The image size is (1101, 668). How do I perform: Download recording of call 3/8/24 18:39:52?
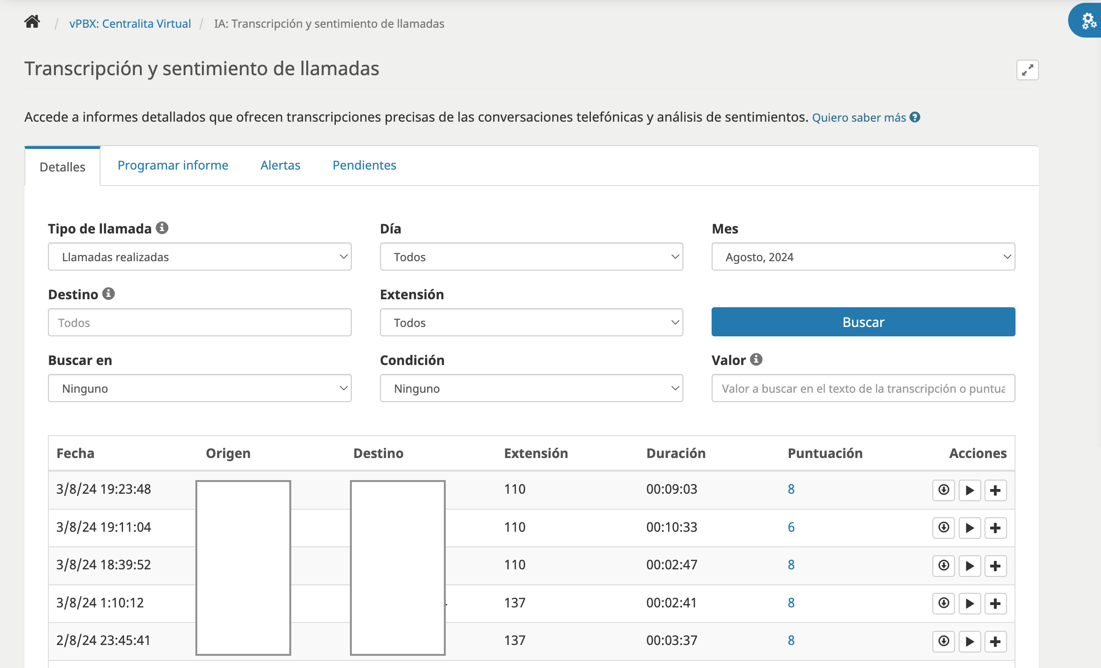[x=944, y=566]
